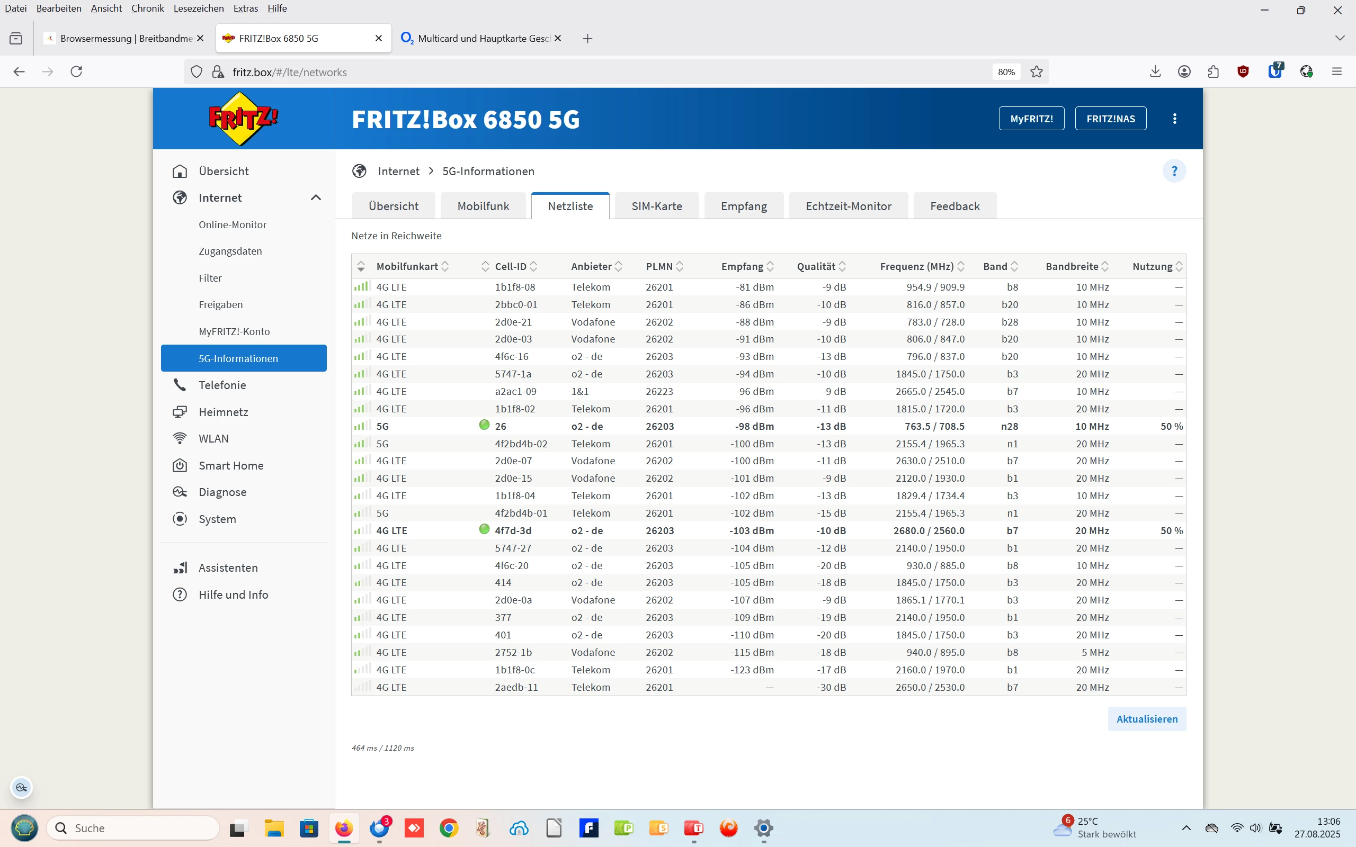
Task: Open the three-dot menu in FRITZ!Box header
Action: point(1174,119)
